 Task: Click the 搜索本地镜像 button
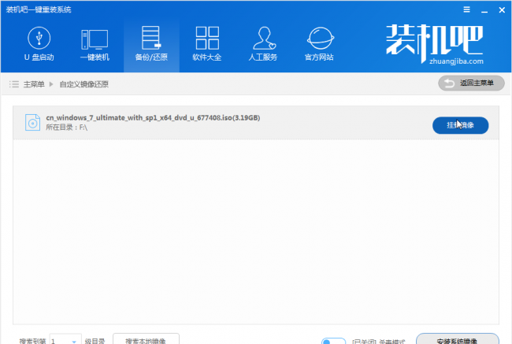146,339
